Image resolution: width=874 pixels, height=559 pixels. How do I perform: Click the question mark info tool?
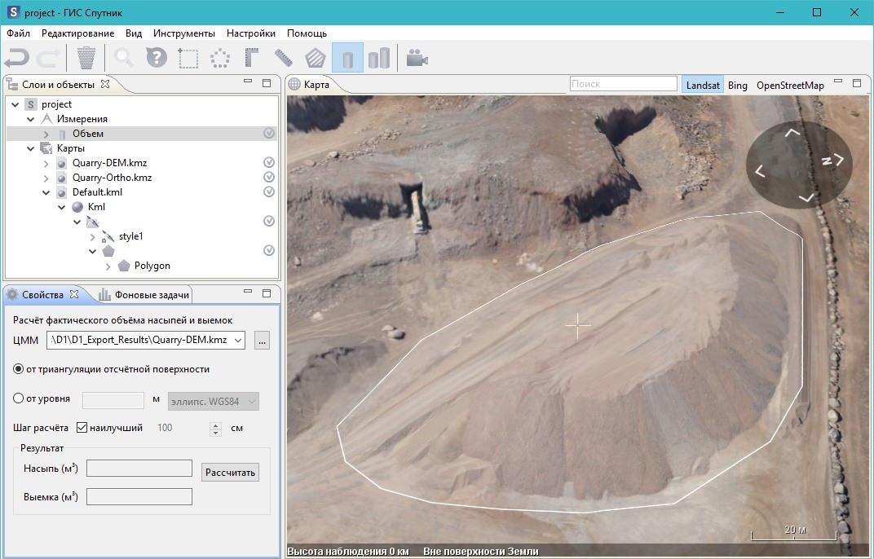(157, 58)
